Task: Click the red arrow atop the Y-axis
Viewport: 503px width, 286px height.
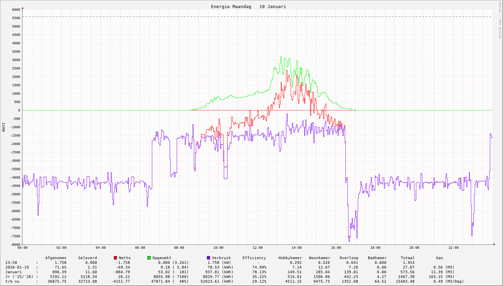Action: click(23, 8)
